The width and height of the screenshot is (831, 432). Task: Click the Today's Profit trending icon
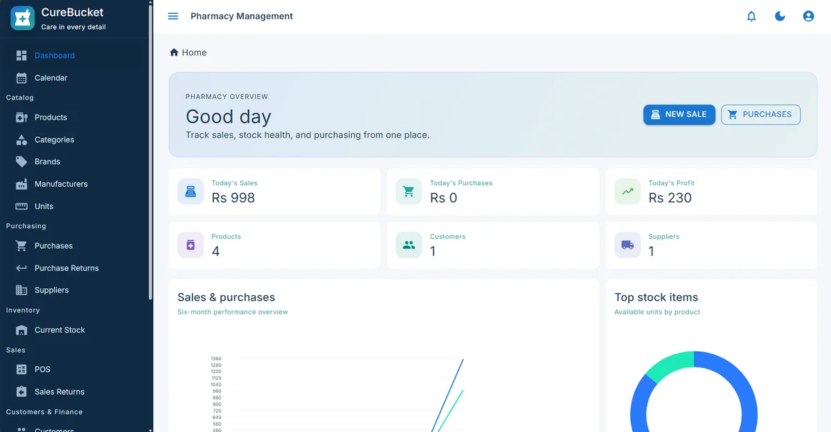point(627,191)
